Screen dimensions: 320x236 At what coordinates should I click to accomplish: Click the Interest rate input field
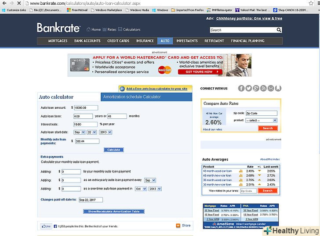pyautogui.click(x=85, y=124)
